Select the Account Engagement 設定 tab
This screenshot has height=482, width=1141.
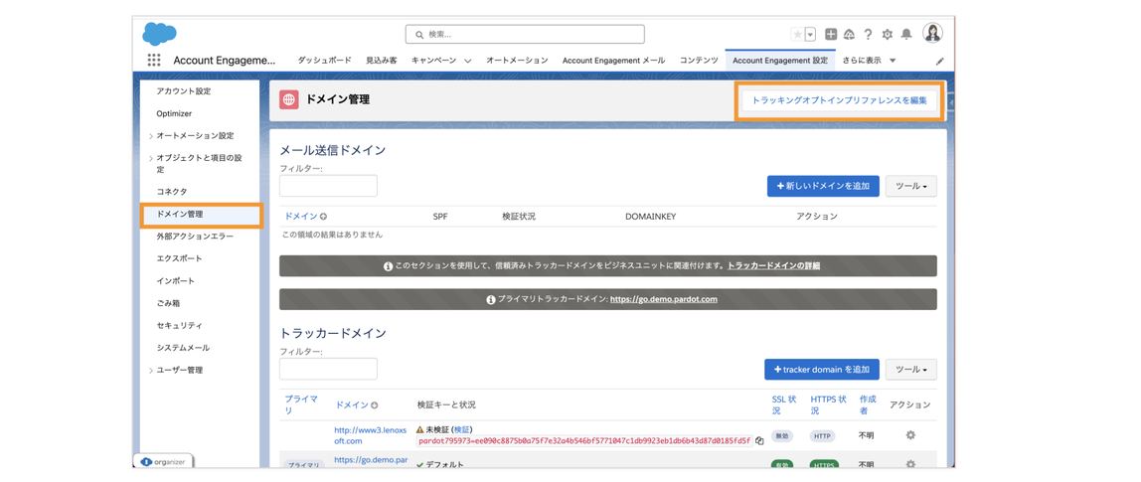pos(780,61)
